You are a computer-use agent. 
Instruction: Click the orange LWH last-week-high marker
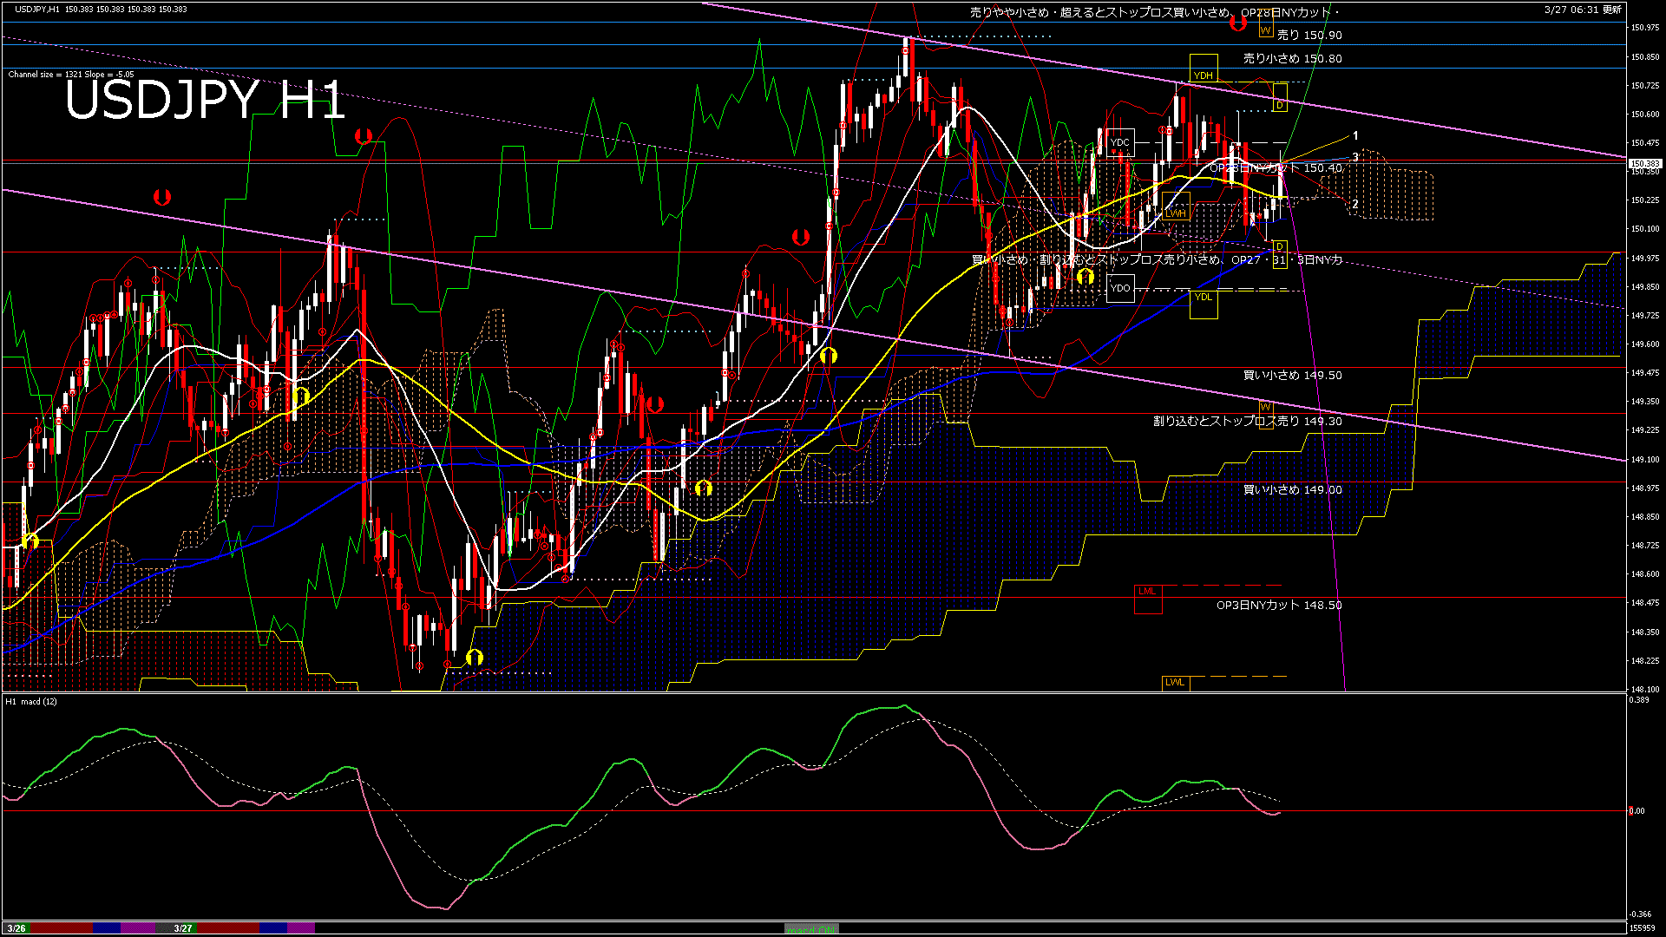[1175, 213]
